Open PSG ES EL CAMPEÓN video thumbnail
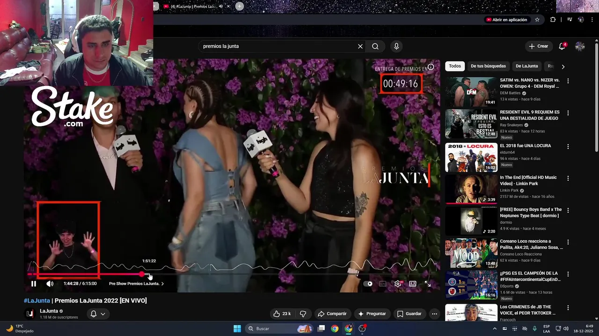The height and width of the screenshot is (336, 599). (471, 285)
